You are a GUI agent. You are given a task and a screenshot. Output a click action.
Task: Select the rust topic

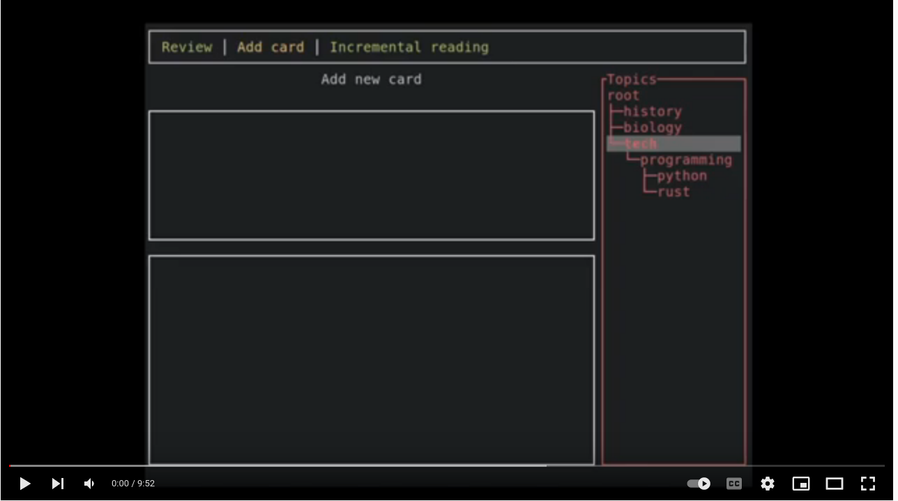click(x=673, y=192)
